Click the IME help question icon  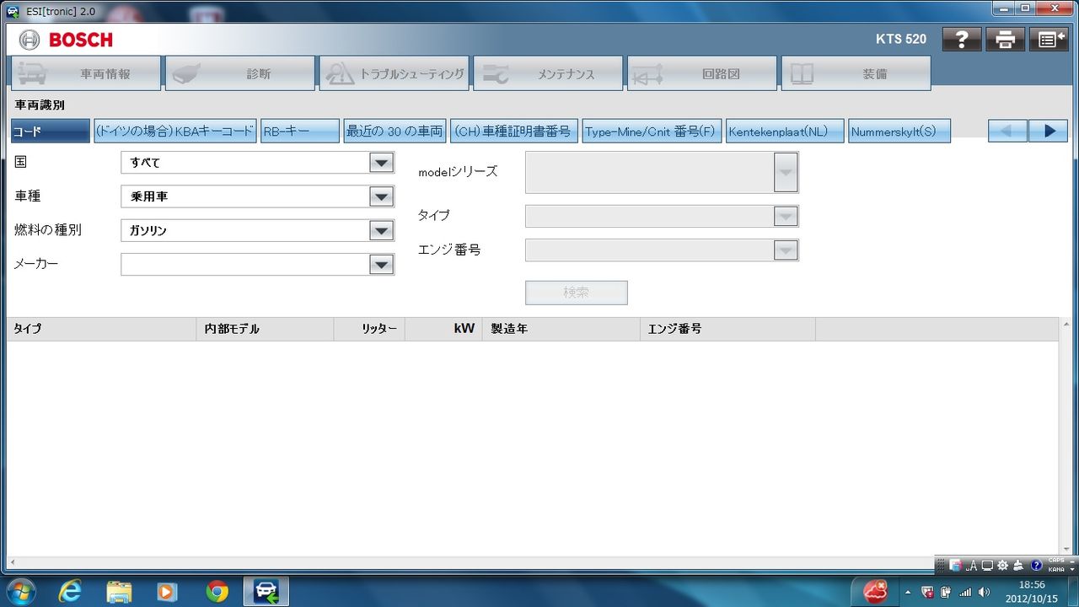1035,566
